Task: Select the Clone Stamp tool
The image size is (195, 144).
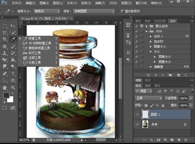Action: point(5,53)
